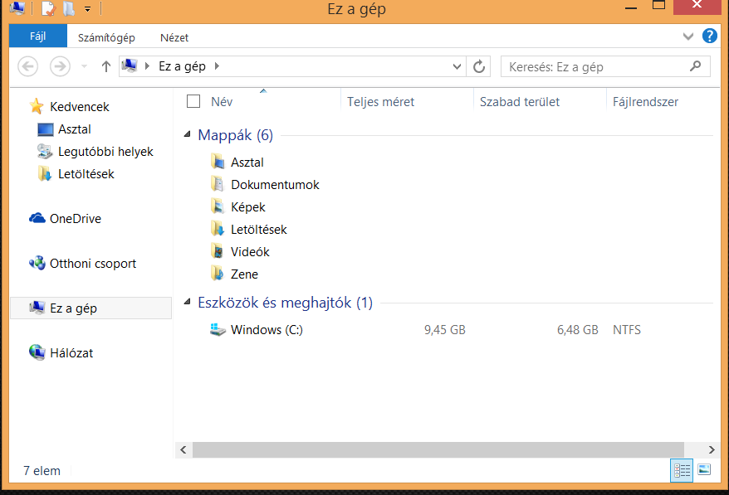Click the 6,48 GB free space value
The image size is (729, 495).
pyautogui.click(x=577, y=330)
